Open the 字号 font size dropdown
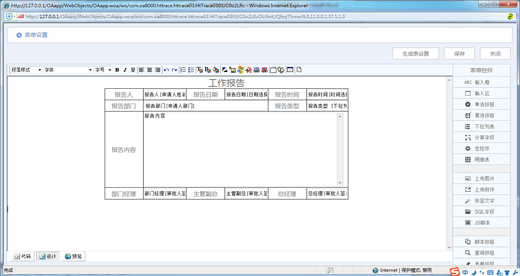Image resolution: width=520 pixels, height=276 pixels. pyautogui.click(x=103, y=70)
